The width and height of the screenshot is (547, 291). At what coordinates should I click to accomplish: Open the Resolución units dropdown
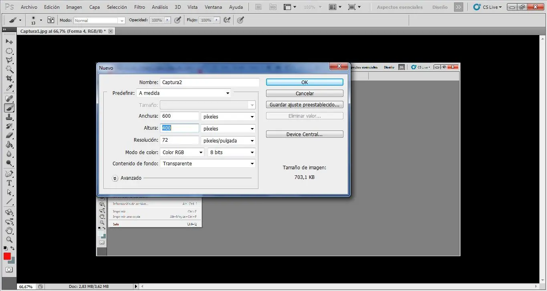pyautogui.click(x=228, y=140)
